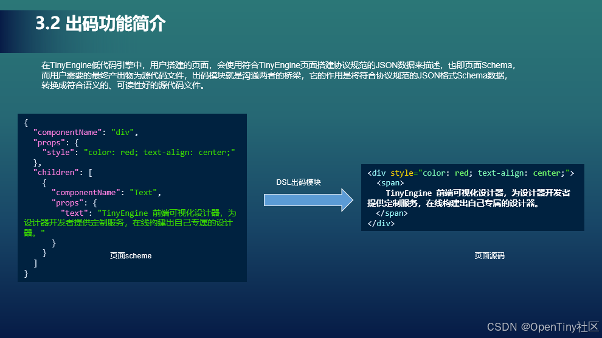Click the "children": [ line
This screenshot has width=602, height=338.
coord(63,172)
